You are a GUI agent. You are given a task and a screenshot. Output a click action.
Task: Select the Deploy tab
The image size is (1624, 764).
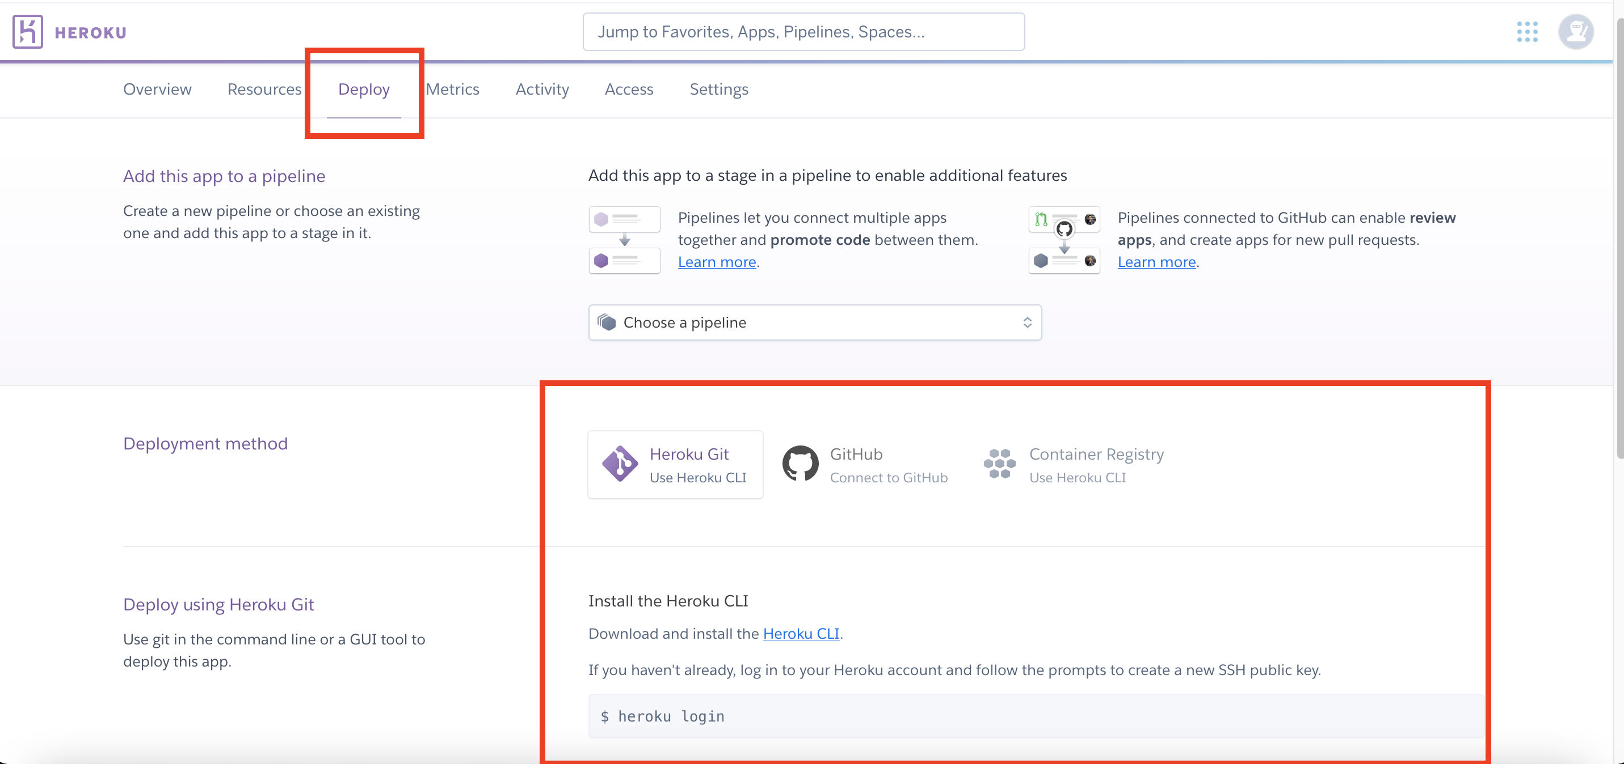[x=364, y=90]
